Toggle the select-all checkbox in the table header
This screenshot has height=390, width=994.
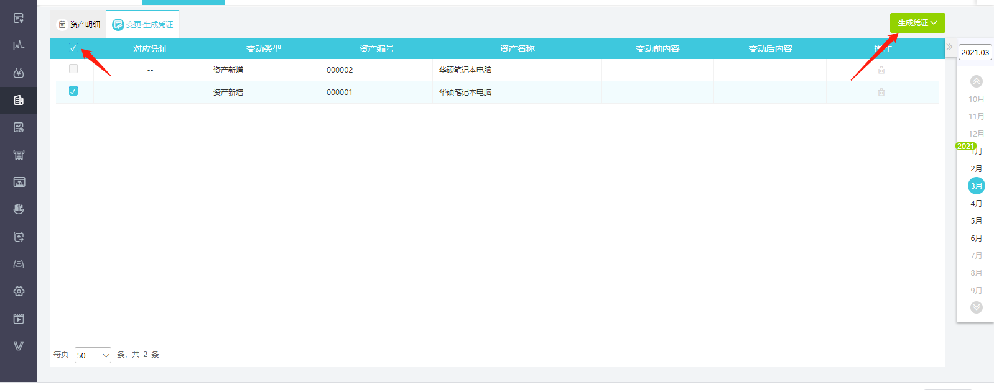pos(73,48)
